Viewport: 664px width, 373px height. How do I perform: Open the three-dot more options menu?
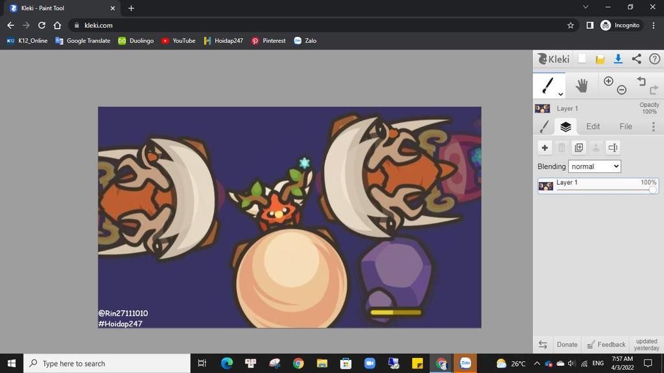point(654,126)
